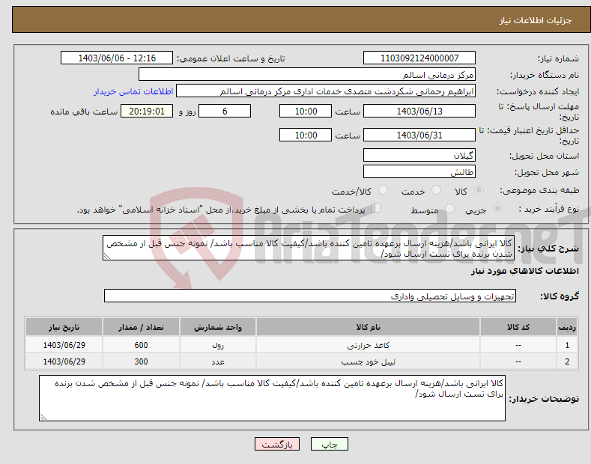Click the لیبل خود چسب item name cell

[x=368, y=361]
